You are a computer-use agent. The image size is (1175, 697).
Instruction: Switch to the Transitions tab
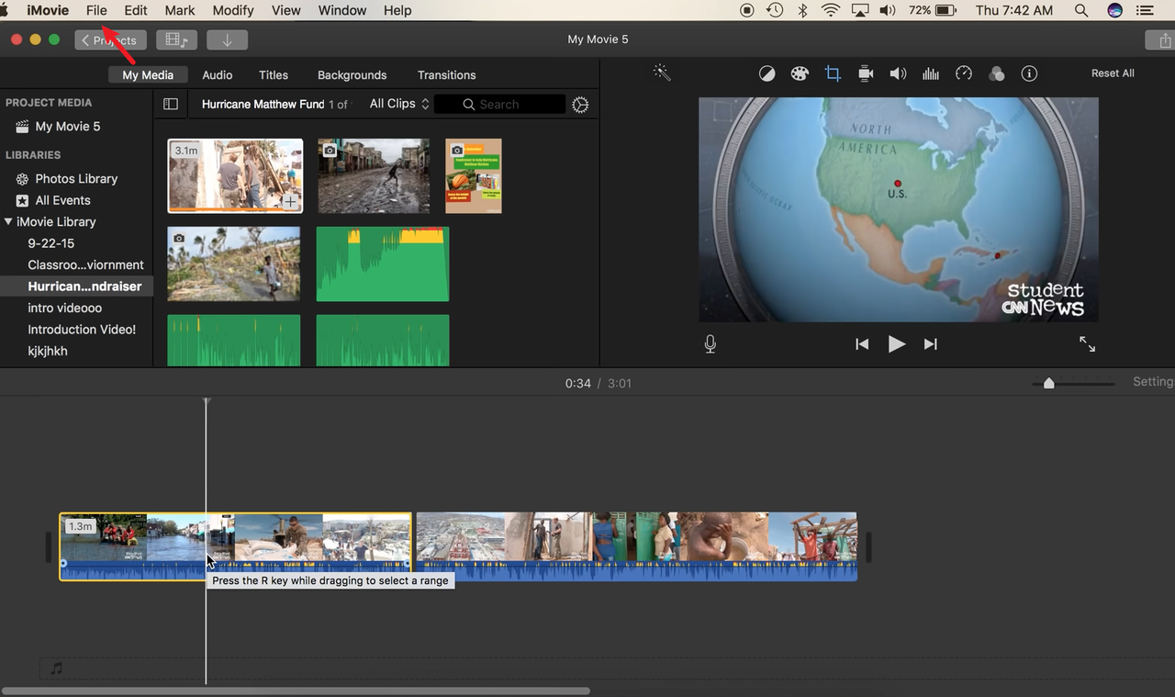tap(446, 75)
